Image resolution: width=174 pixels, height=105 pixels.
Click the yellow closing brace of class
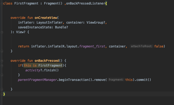(x=4, y=94)
